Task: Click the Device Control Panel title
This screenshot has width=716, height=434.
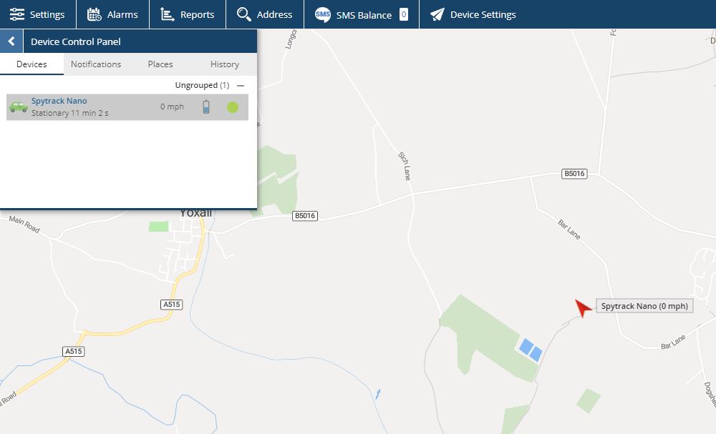Action: click(x=76, y=41)
